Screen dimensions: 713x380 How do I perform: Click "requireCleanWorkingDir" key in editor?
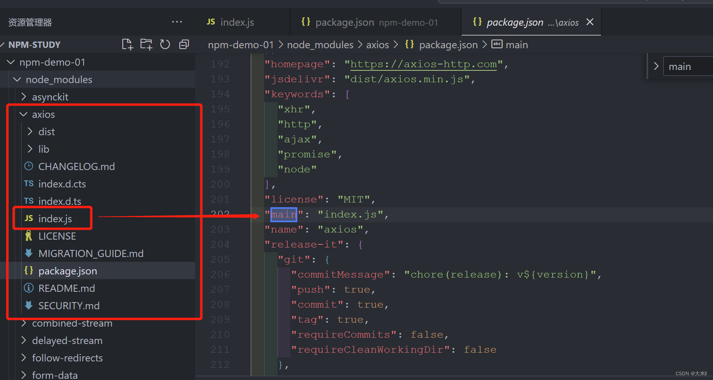tap(371, 350)
